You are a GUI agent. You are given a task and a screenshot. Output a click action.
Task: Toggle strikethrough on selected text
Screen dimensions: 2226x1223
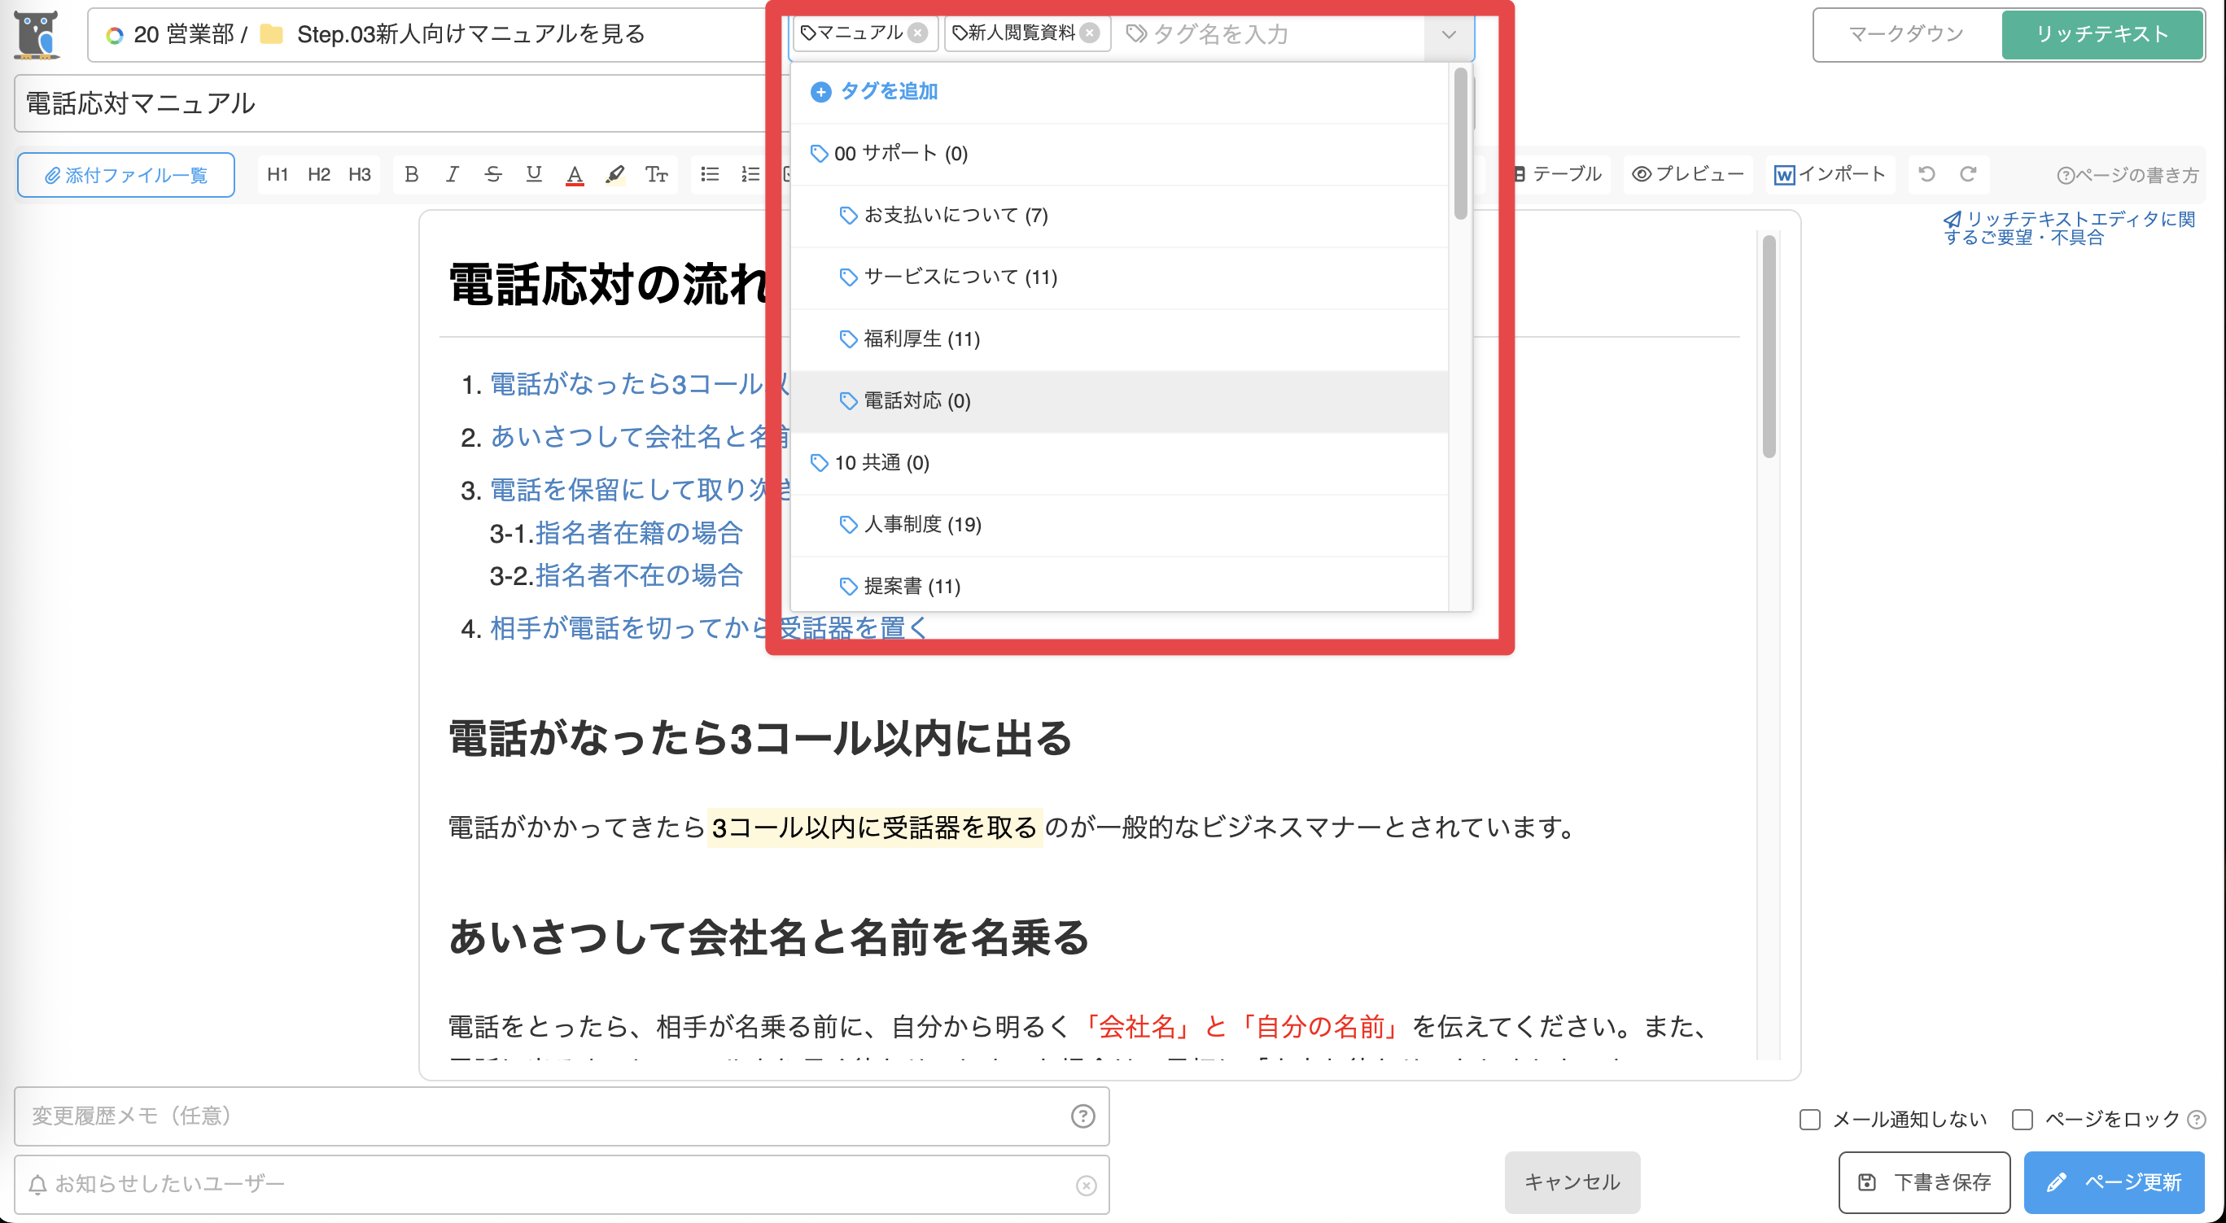tap(492, 173)
